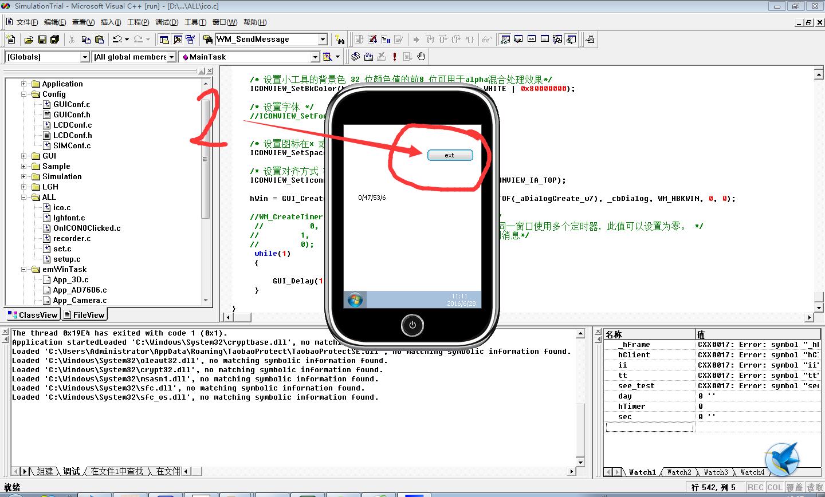Open the (Globals) class combo box
825x497 pixels.
point(48,57)
